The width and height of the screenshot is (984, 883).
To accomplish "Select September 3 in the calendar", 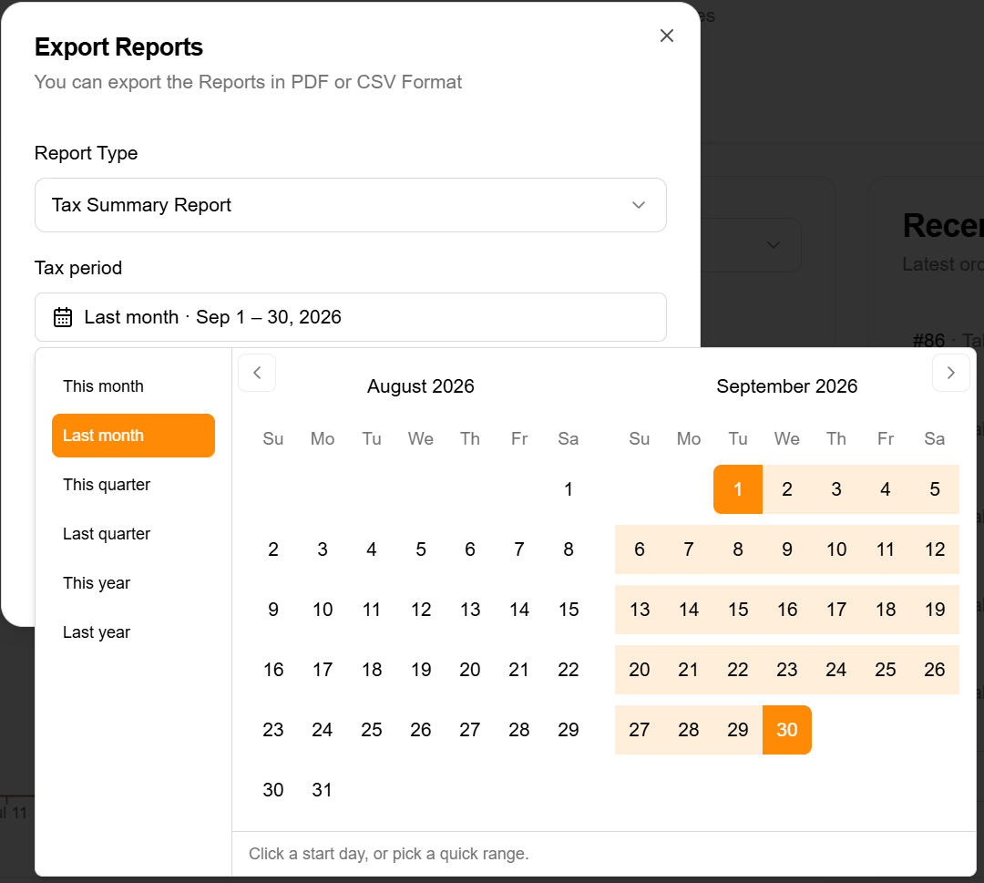I will 835,489.
